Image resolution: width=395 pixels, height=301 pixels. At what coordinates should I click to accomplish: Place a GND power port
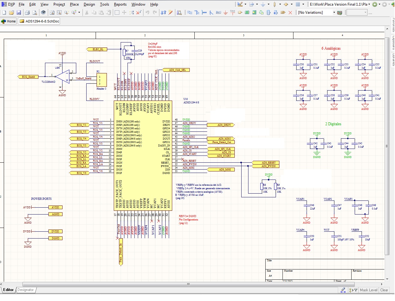(x=226, y=12)
